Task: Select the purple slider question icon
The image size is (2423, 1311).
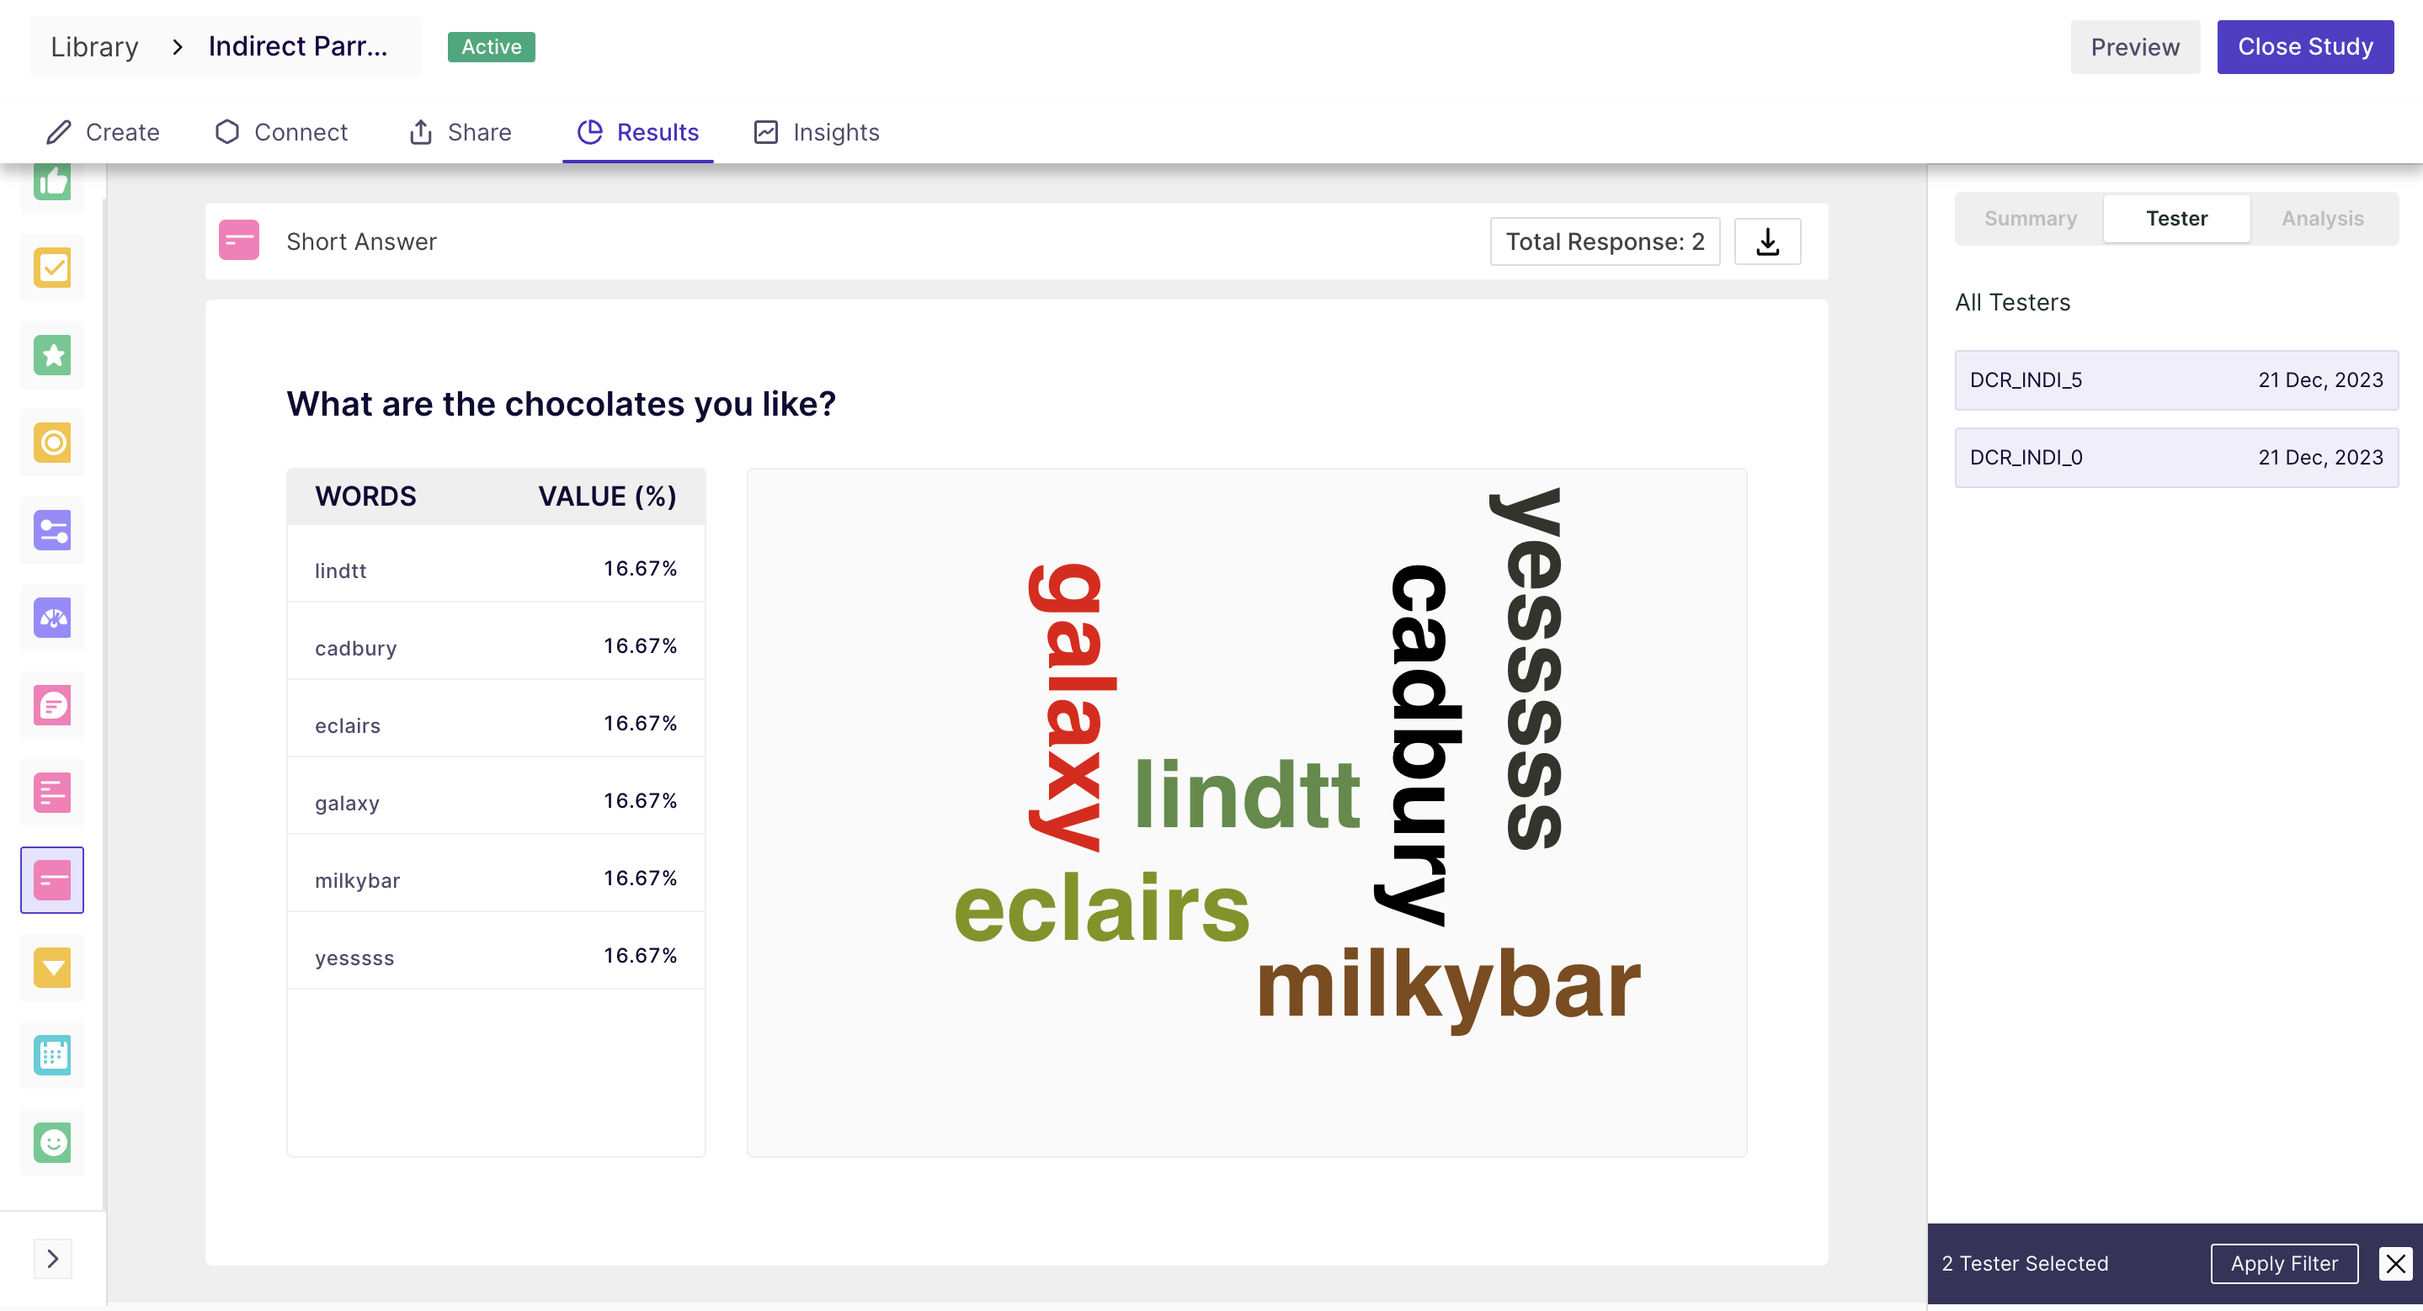Action: (53, 530)
